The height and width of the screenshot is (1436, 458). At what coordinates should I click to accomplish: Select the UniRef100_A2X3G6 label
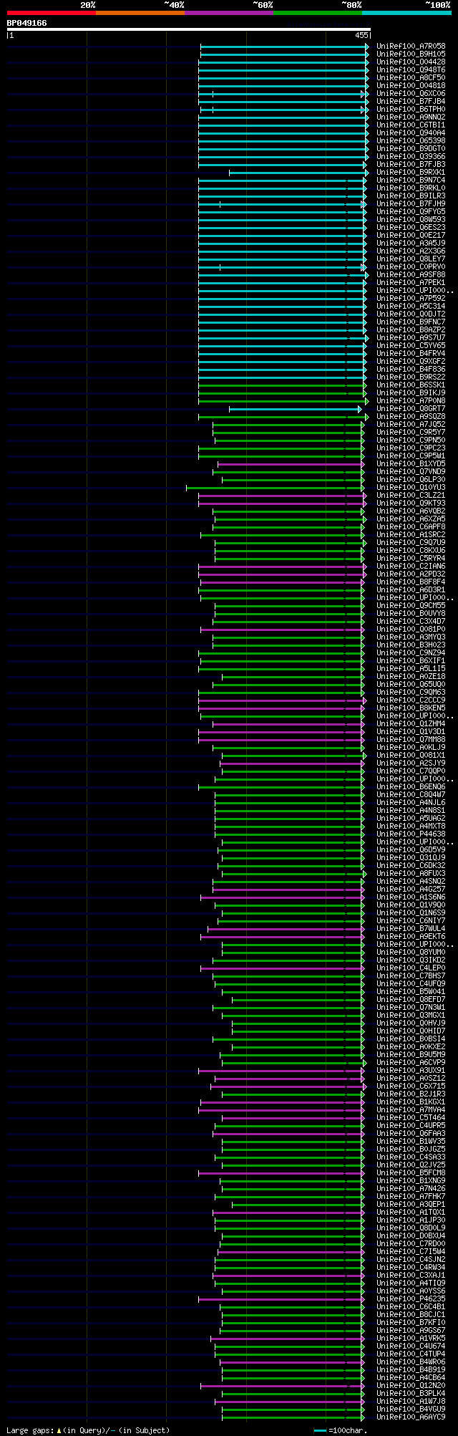tap(411, 251)
